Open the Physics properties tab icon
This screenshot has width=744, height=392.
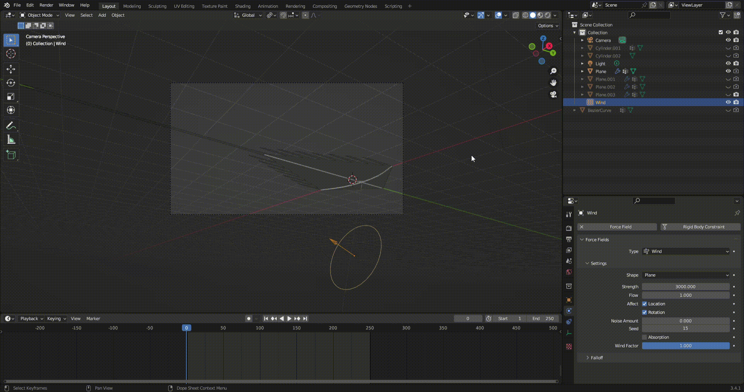tap(569, 311)
